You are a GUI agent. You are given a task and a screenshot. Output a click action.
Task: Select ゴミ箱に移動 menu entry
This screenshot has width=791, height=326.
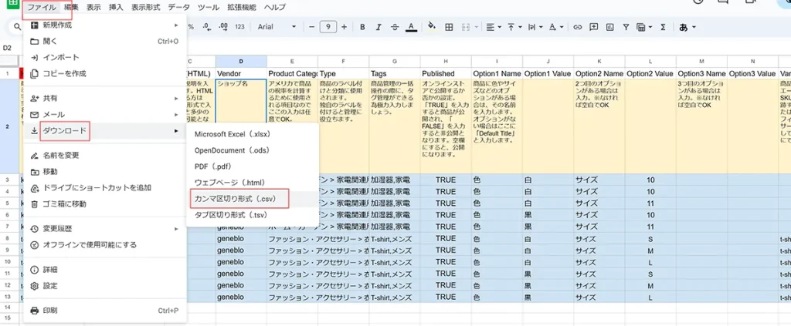(105, 203)
